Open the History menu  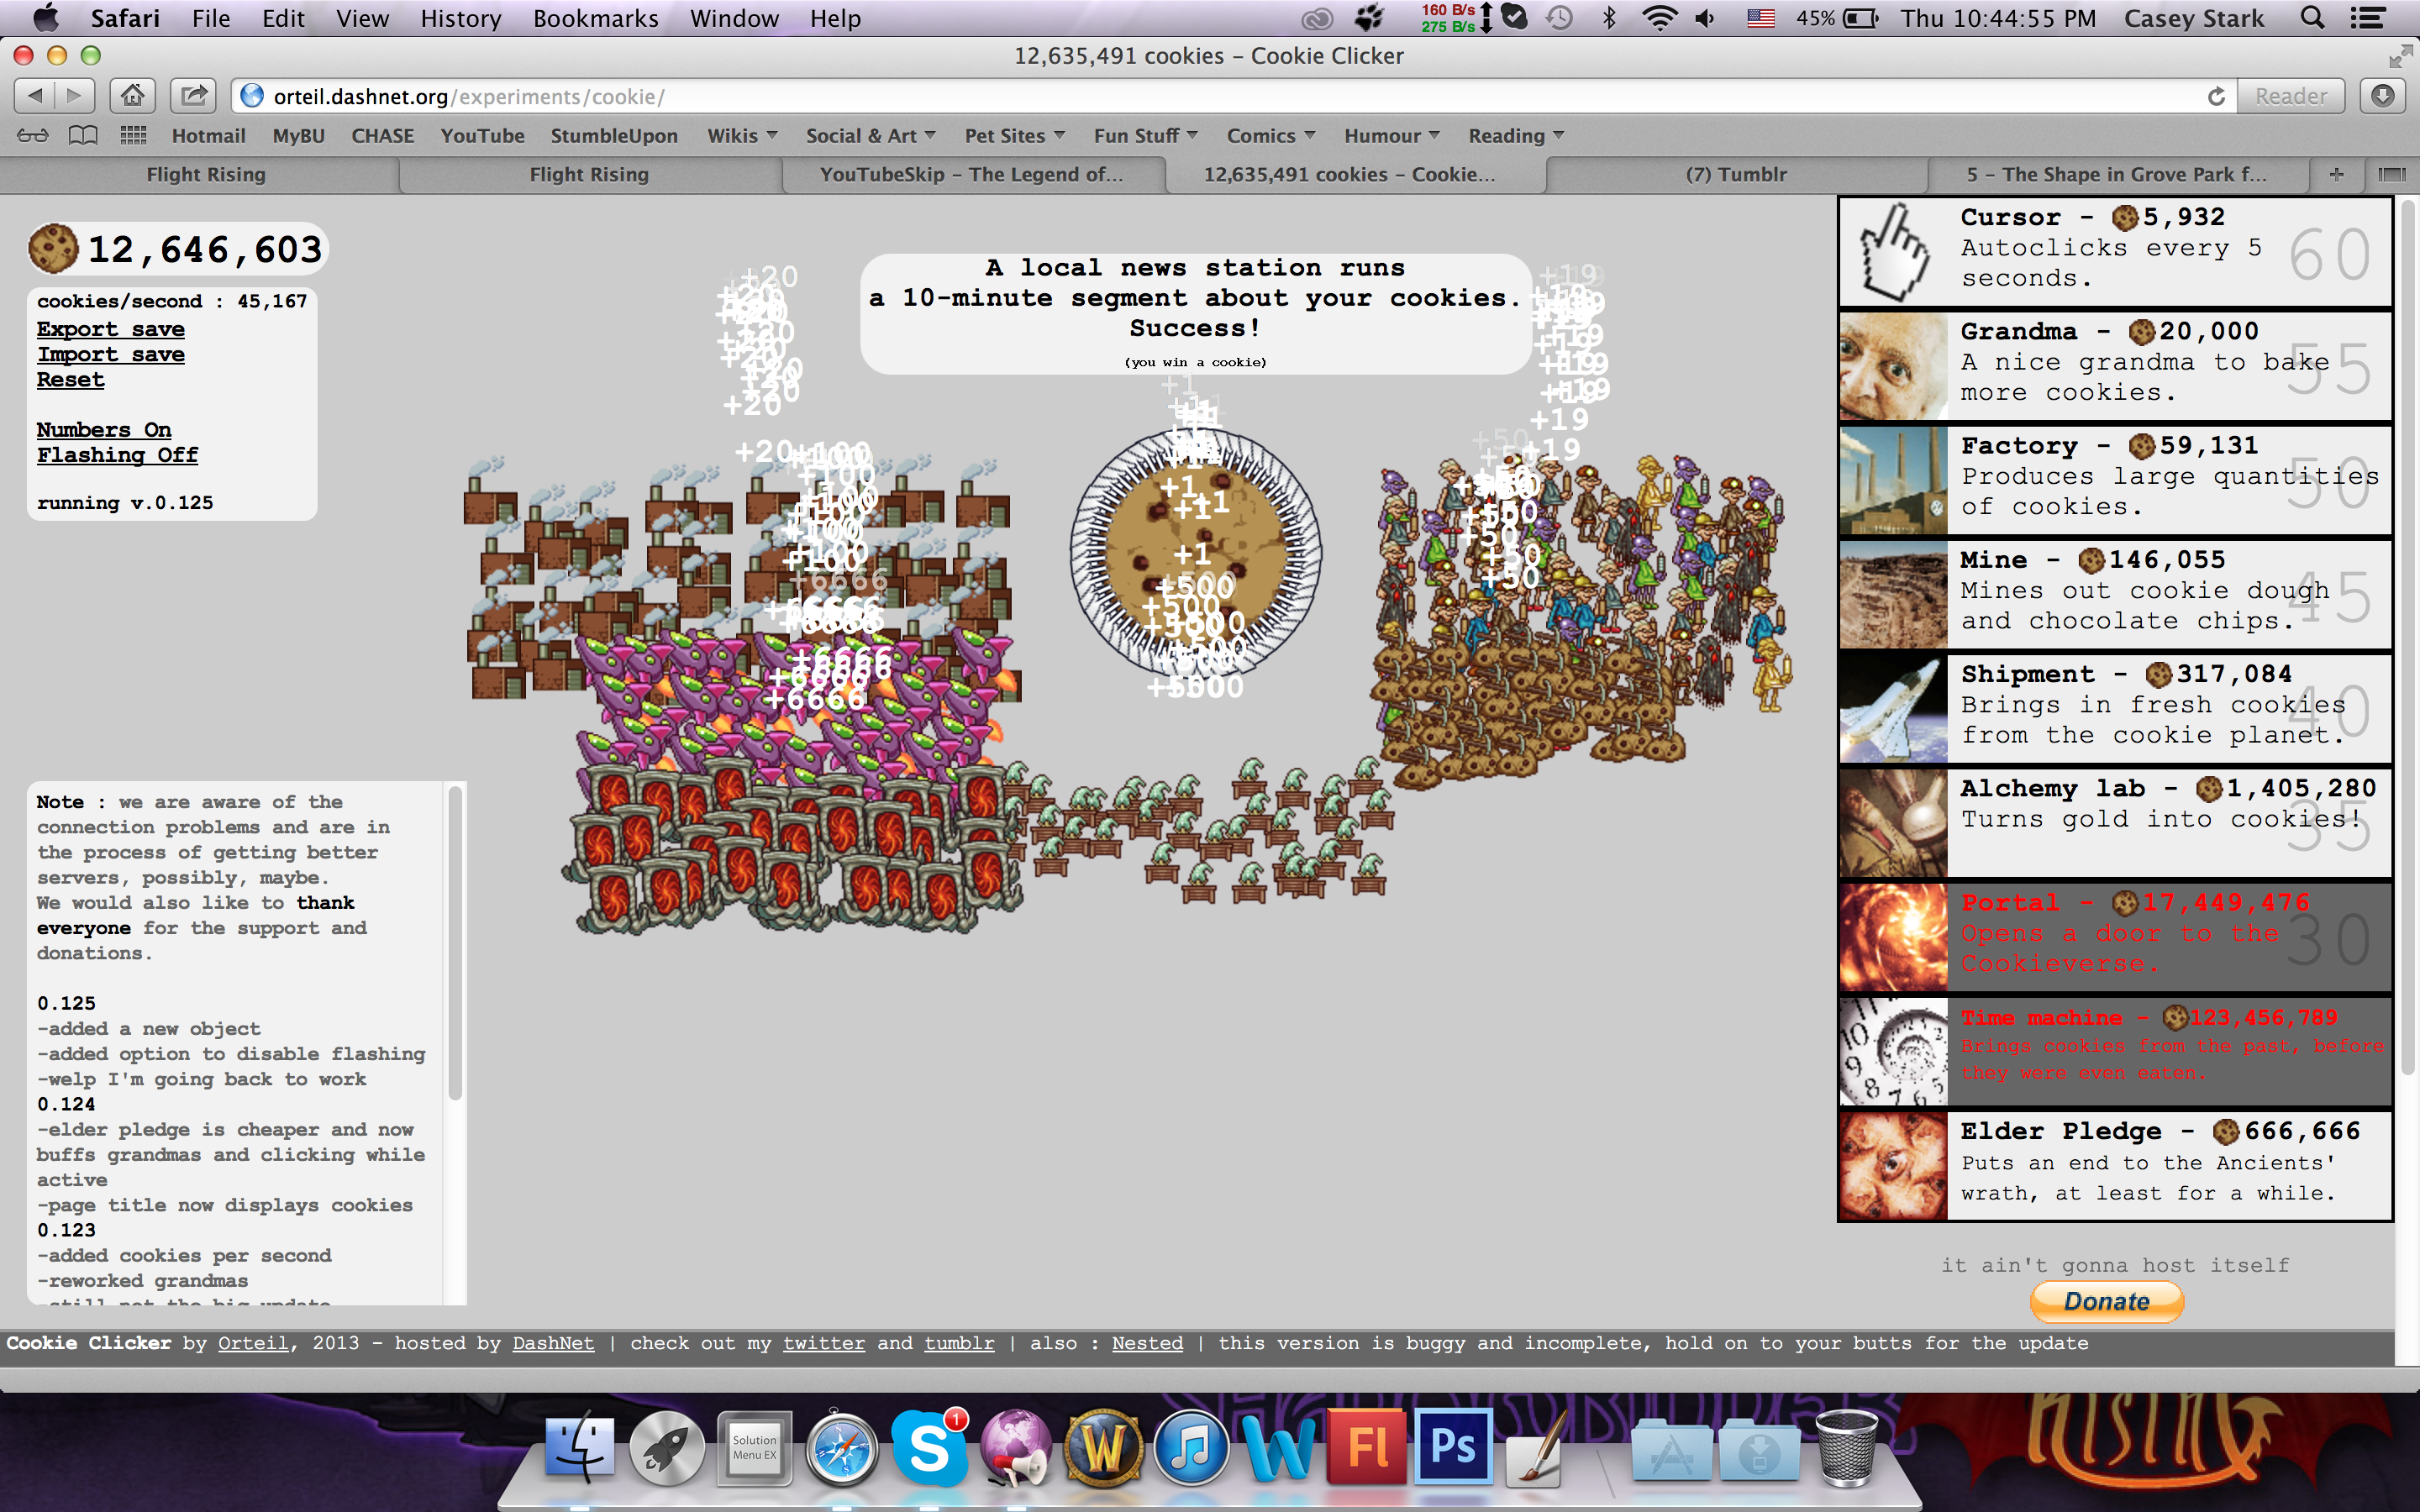(460, 18)
